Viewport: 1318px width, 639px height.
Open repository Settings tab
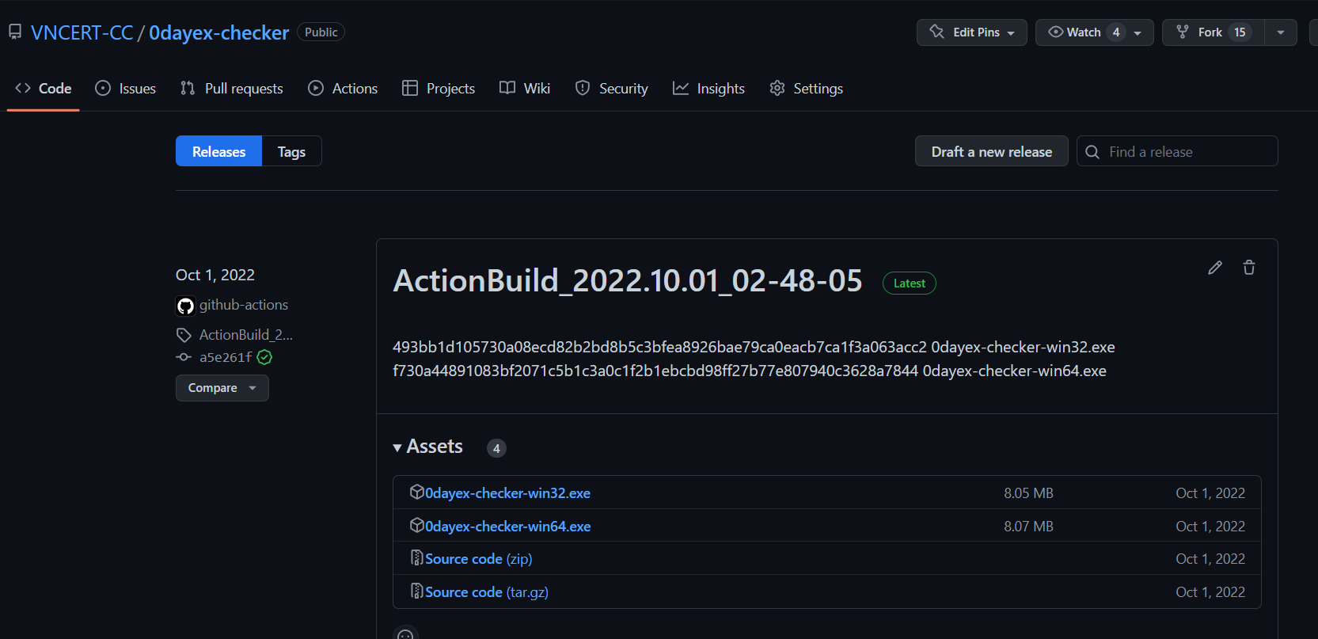tap(807, 89)
